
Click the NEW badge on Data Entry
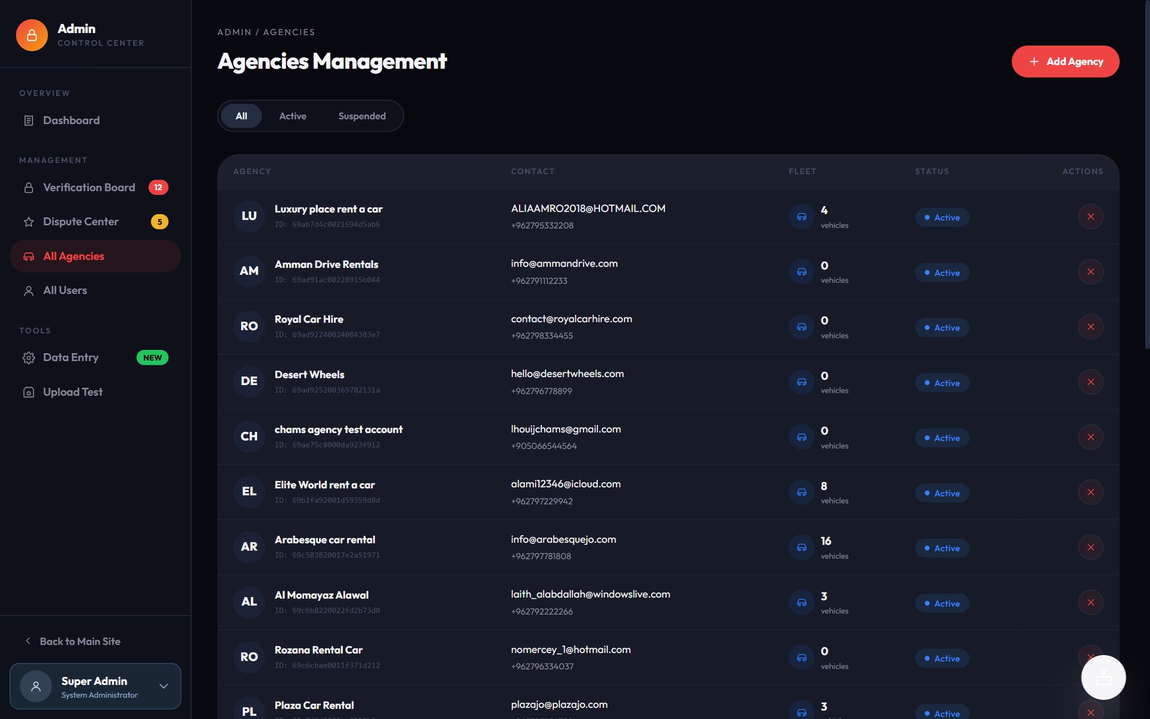(152, 358)
